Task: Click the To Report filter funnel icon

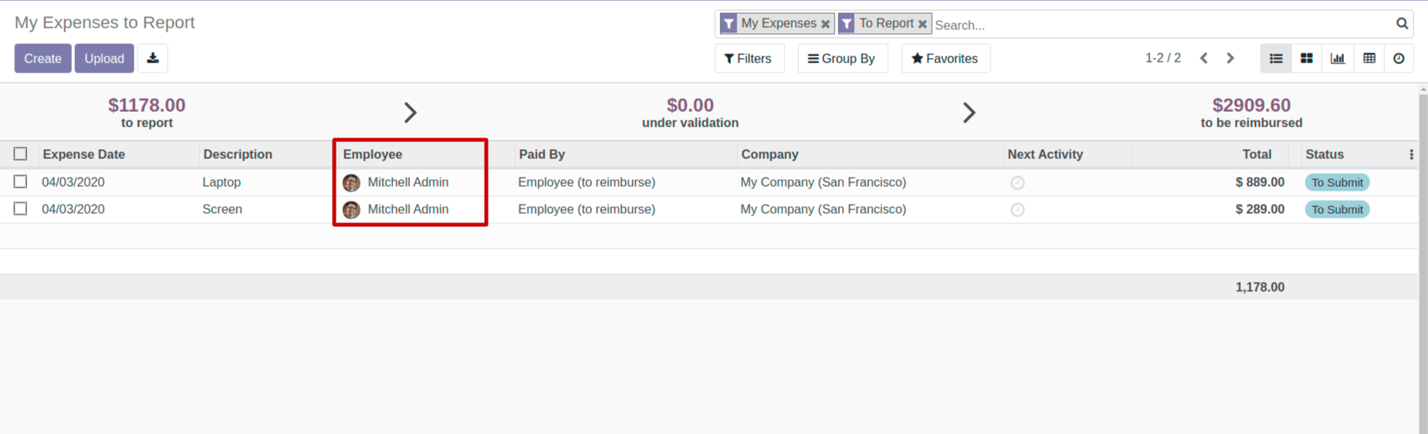Action: (847, 24)
